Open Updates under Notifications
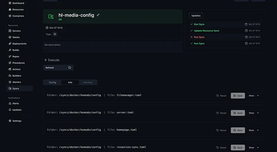The height and width of the screenshot is (152, 277). [17, 110]
